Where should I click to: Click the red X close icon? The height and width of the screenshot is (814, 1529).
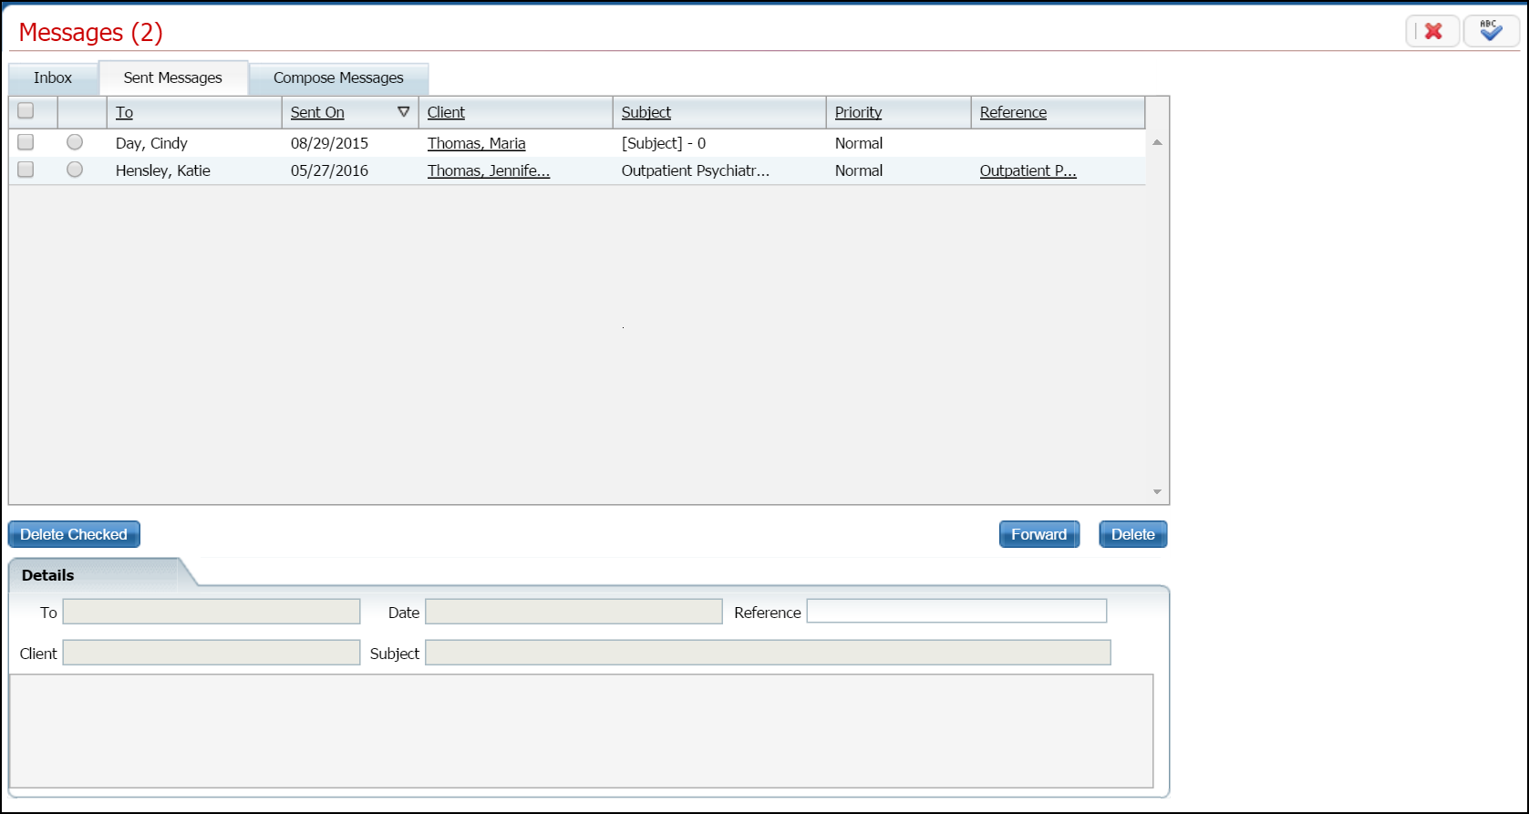1432,32
